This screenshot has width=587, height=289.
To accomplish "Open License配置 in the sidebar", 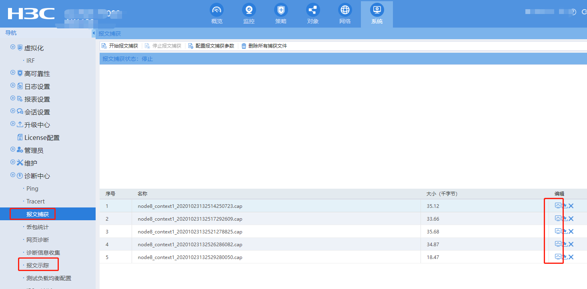I will (42, 138).
